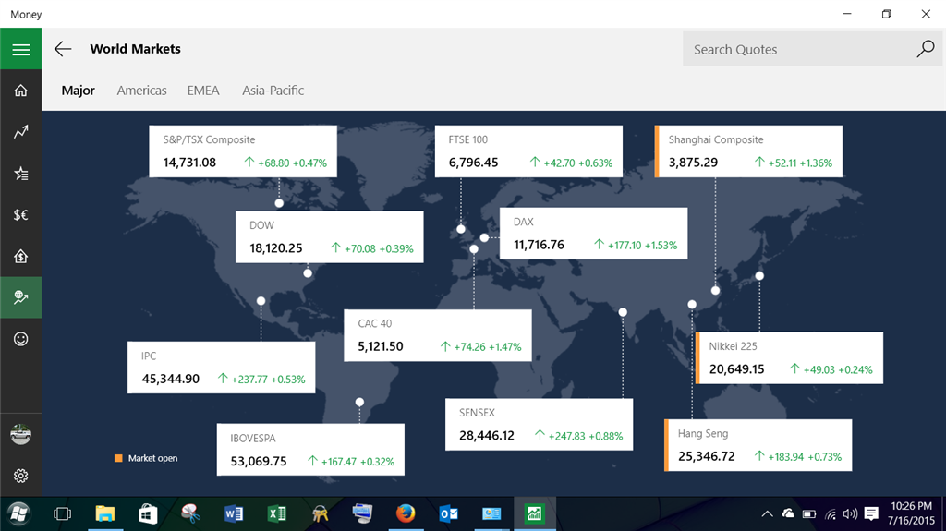Click the search magnifier icon

click(926, 49)
